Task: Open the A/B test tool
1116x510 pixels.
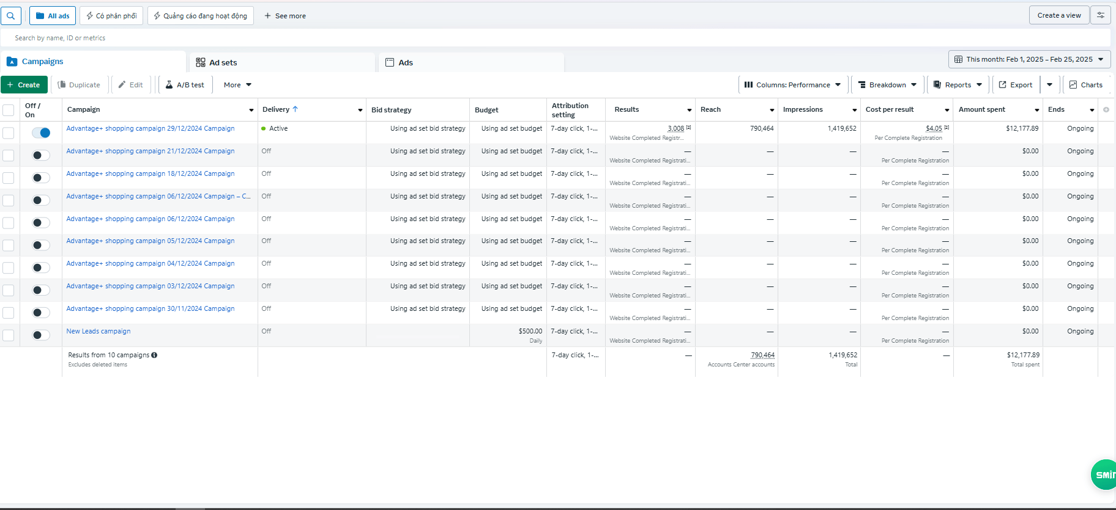Action: [185, 85]
